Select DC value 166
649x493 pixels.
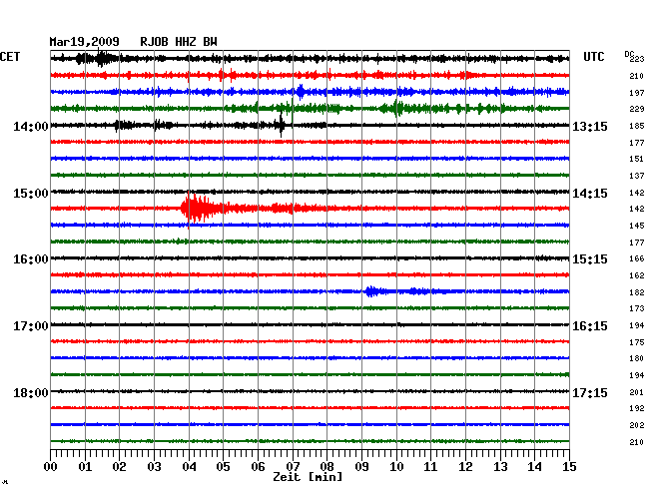(x=637, y=258)
